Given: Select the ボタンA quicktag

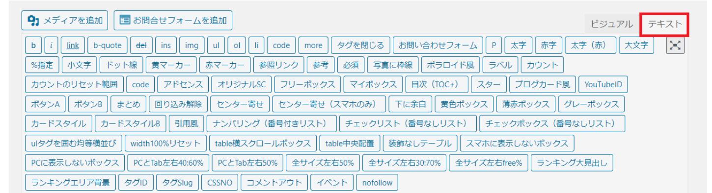Looking at the screenshot, I should coord(45,104).
